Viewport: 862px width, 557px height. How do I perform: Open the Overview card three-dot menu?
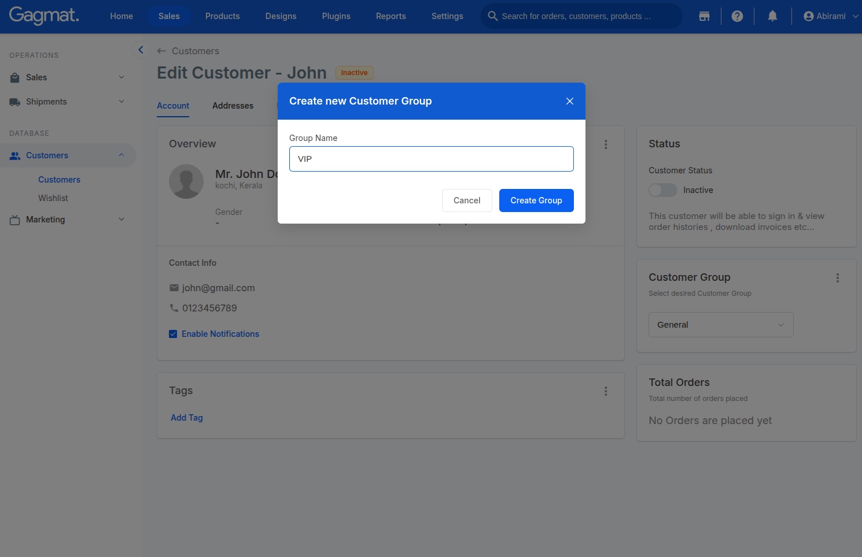coord(606,144)
